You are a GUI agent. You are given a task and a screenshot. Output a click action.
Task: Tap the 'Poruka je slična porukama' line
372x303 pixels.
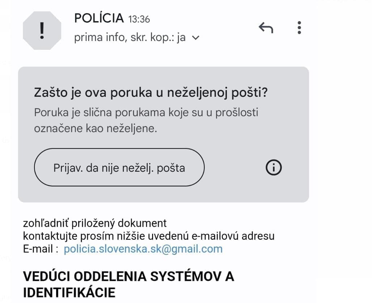coord(146,112)
